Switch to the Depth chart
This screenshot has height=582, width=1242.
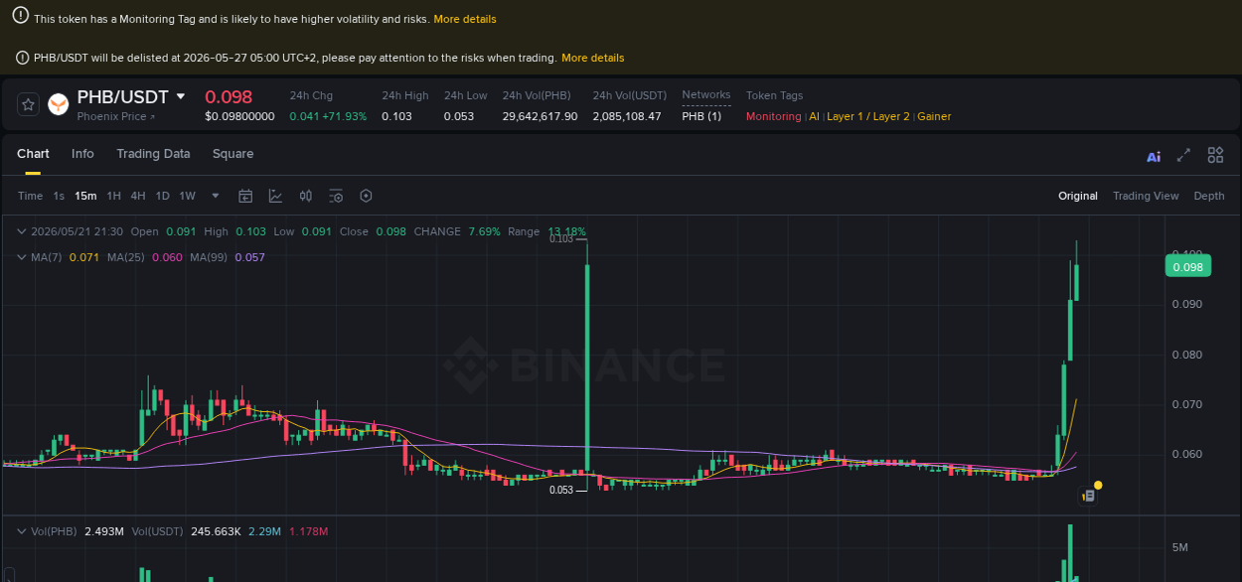point(1209,196)
